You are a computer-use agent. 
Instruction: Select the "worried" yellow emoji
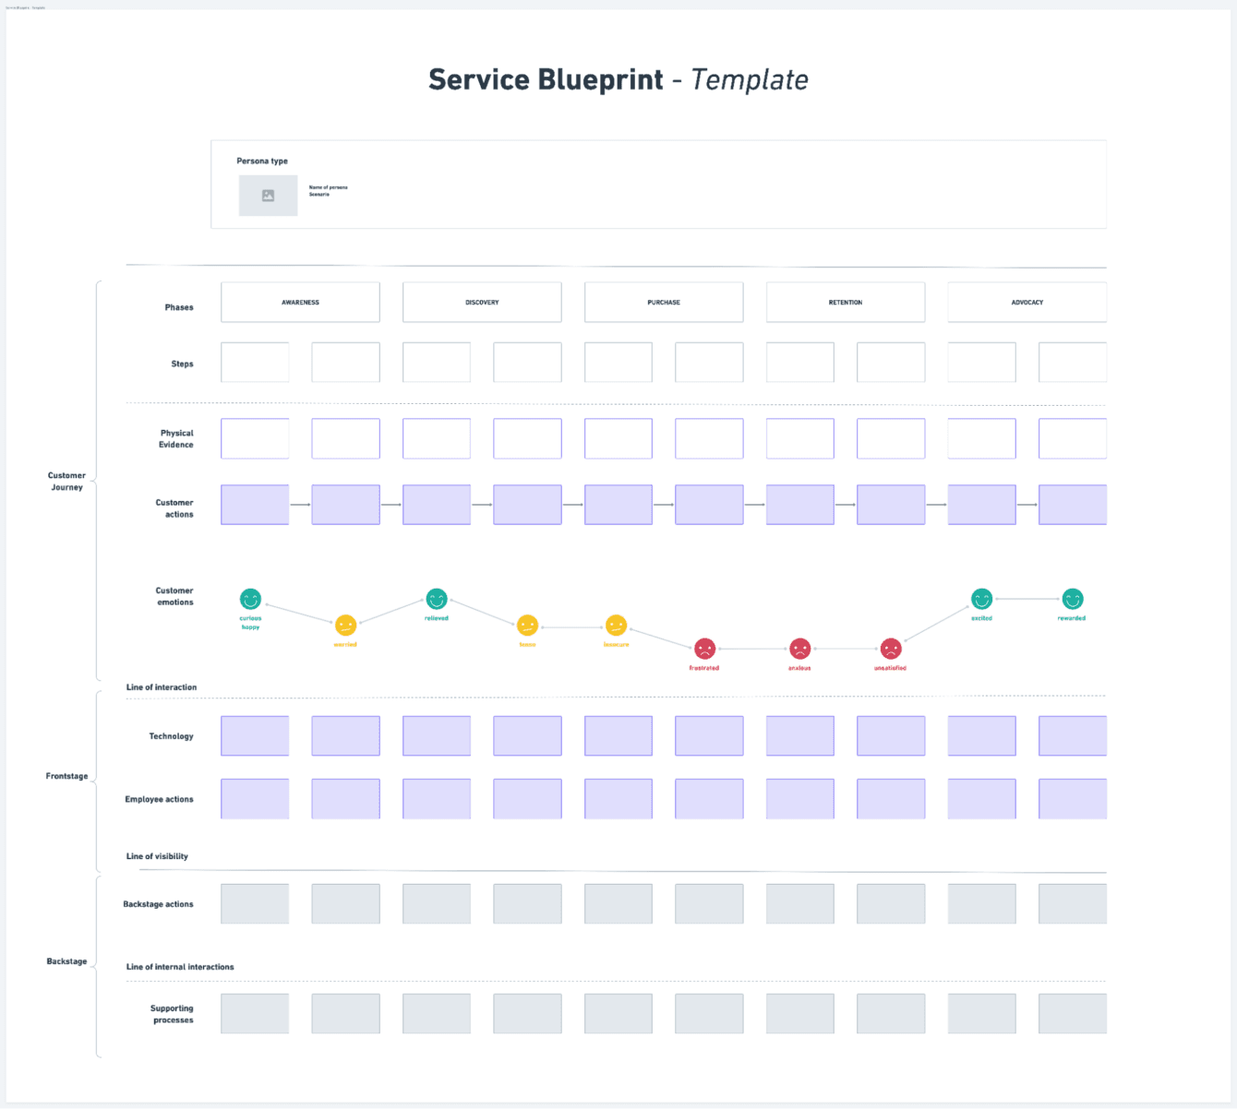tap(345, 624)
